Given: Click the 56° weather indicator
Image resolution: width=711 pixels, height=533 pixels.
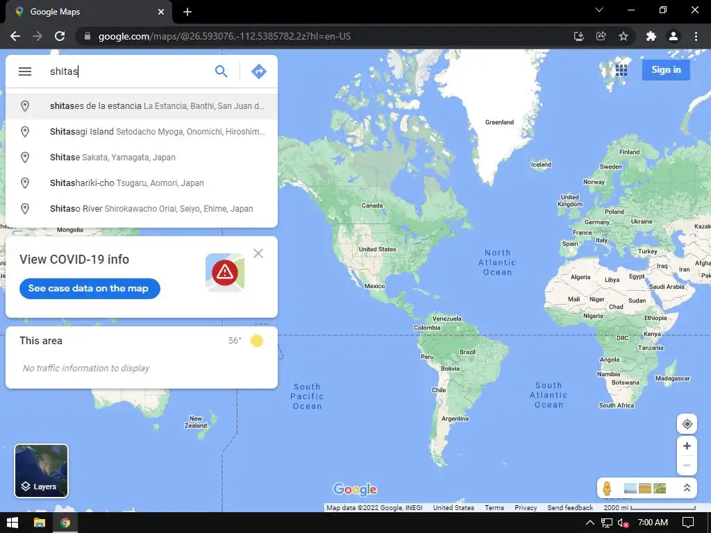Looking at the screenshot, I should click(235, 340).
